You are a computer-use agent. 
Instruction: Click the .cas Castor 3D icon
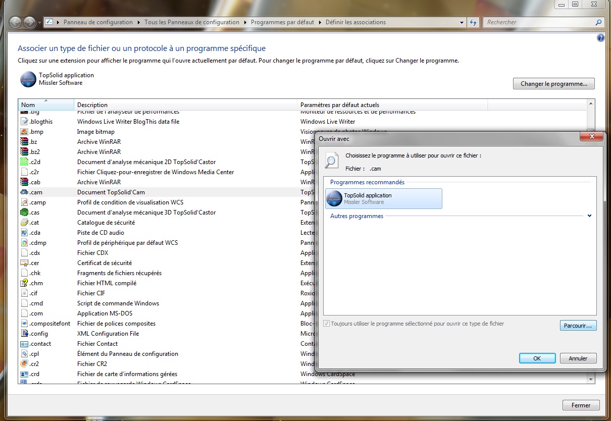click(24, 213)
